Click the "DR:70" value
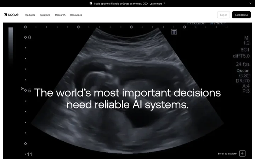 (x=243, y=81)
